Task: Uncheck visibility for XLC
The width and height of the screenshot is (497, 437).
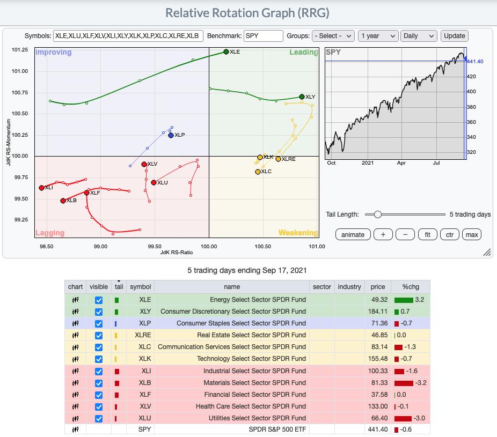Action: click(x=99, y=347)
